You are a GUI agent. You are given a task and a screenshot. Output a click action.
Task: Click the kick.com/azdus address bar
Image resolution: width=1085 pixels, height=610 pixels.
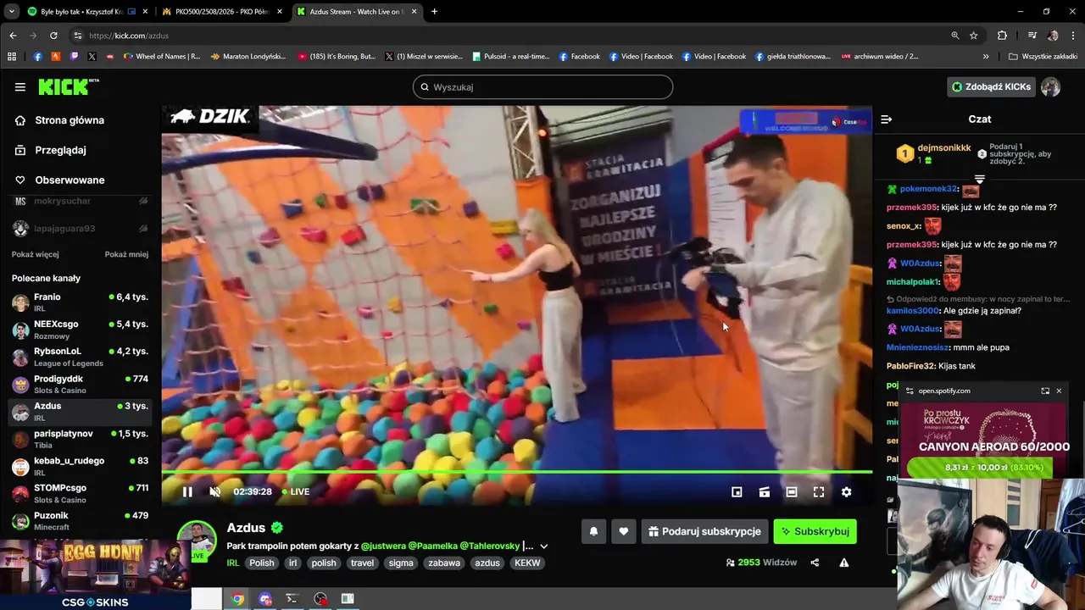pos(509,36)
